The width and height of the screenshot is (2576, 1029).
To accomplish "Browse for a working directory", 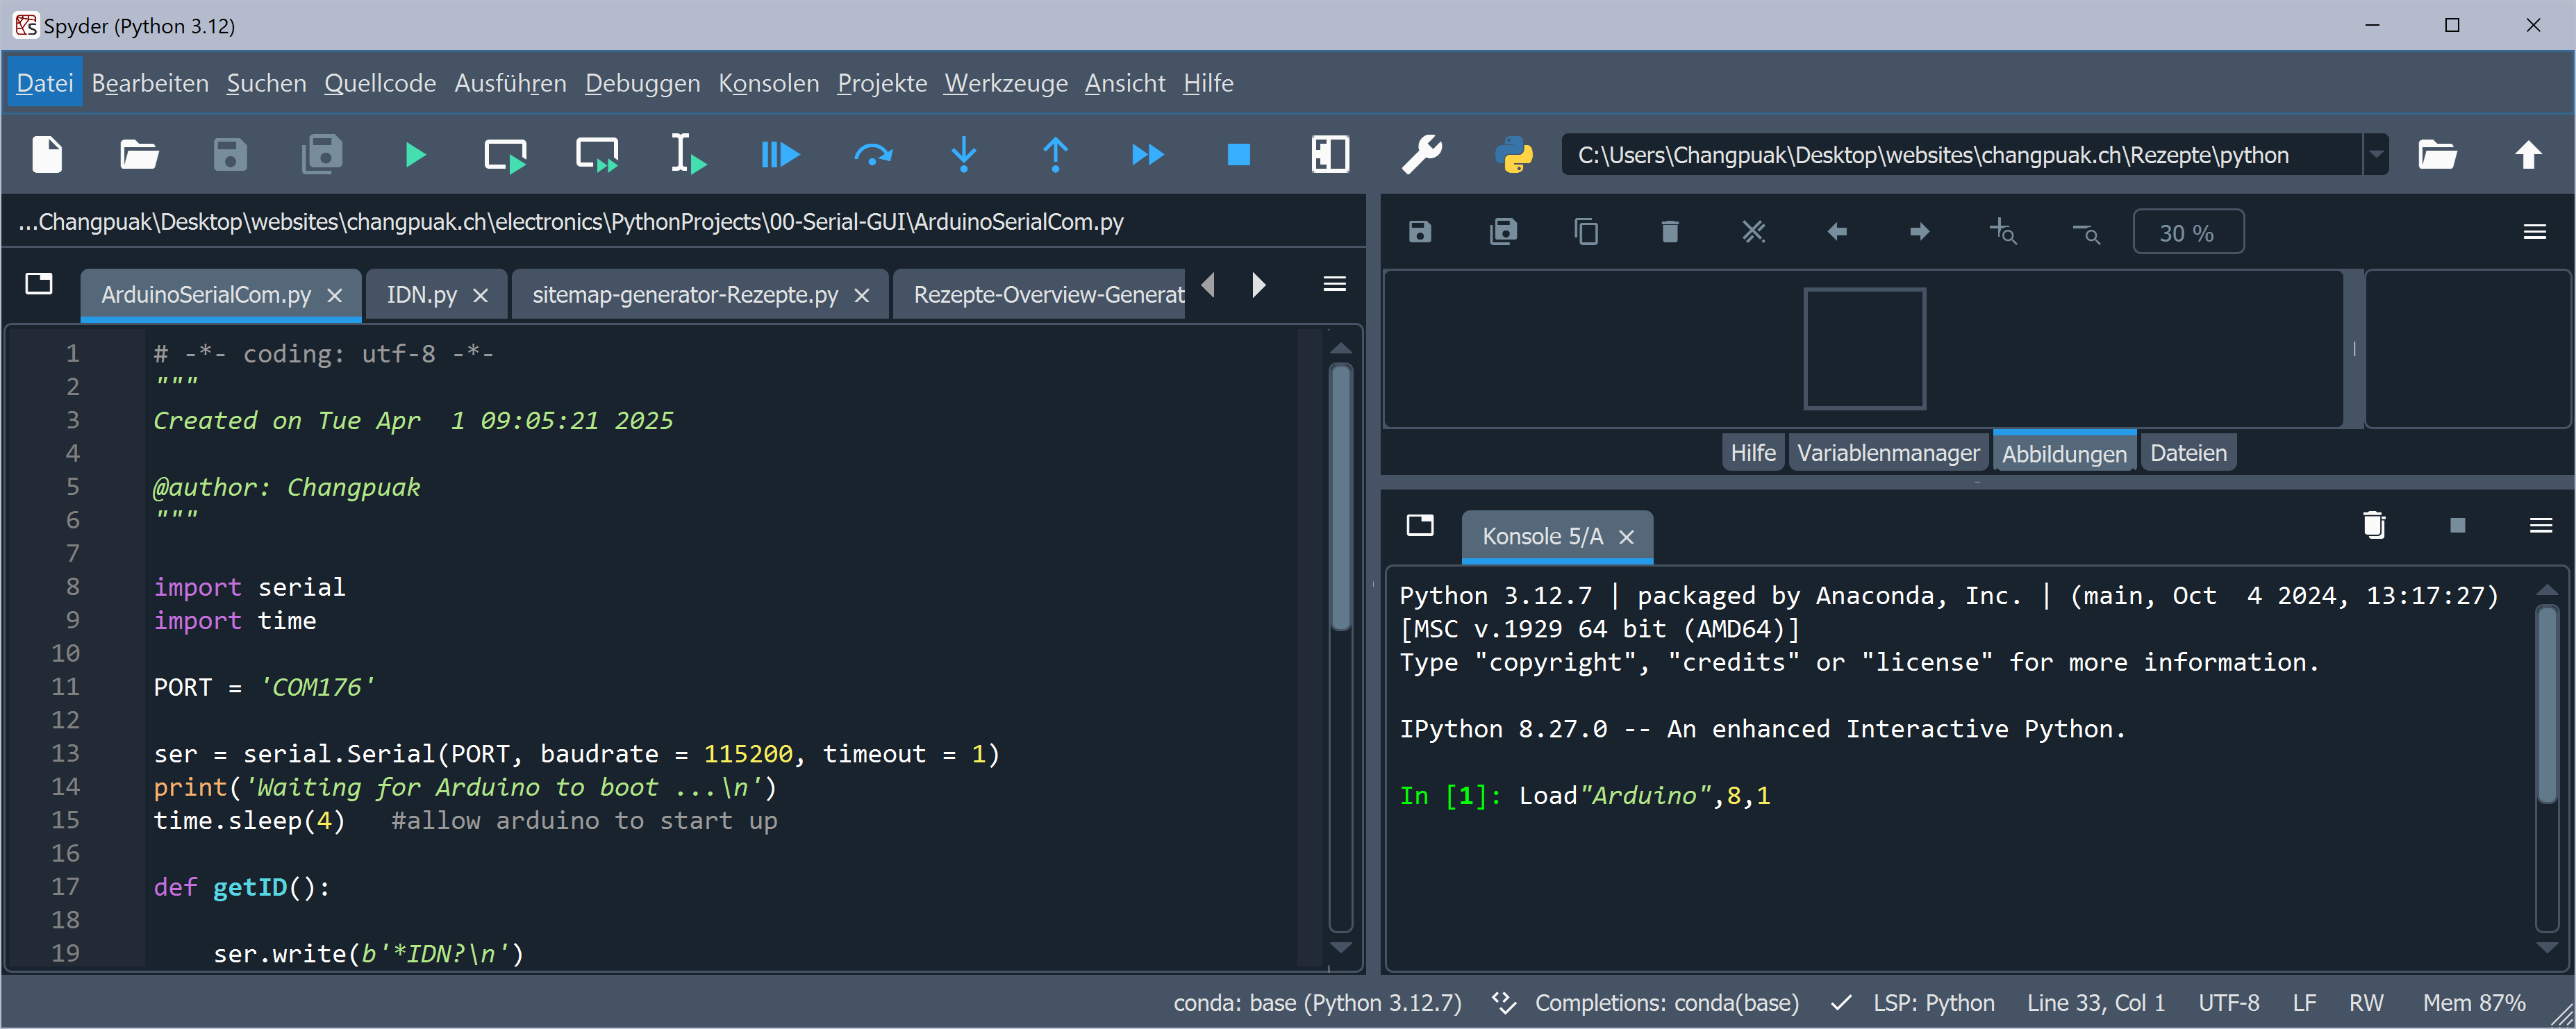I will [x=2437, y=155].
